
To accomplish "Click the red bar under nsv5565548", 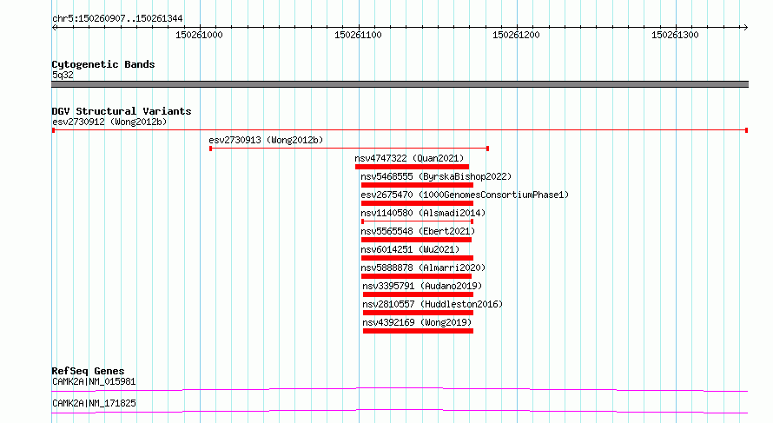I will point(416,240).
